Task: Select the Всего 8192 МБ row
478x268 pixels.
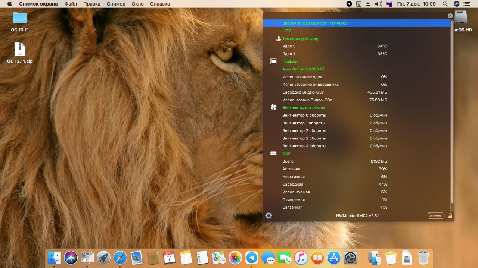Action: [x=357, y=161]
